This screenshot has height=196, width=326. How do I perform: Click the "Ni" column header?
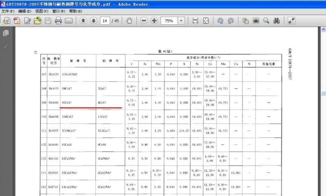tap(197, 64)
